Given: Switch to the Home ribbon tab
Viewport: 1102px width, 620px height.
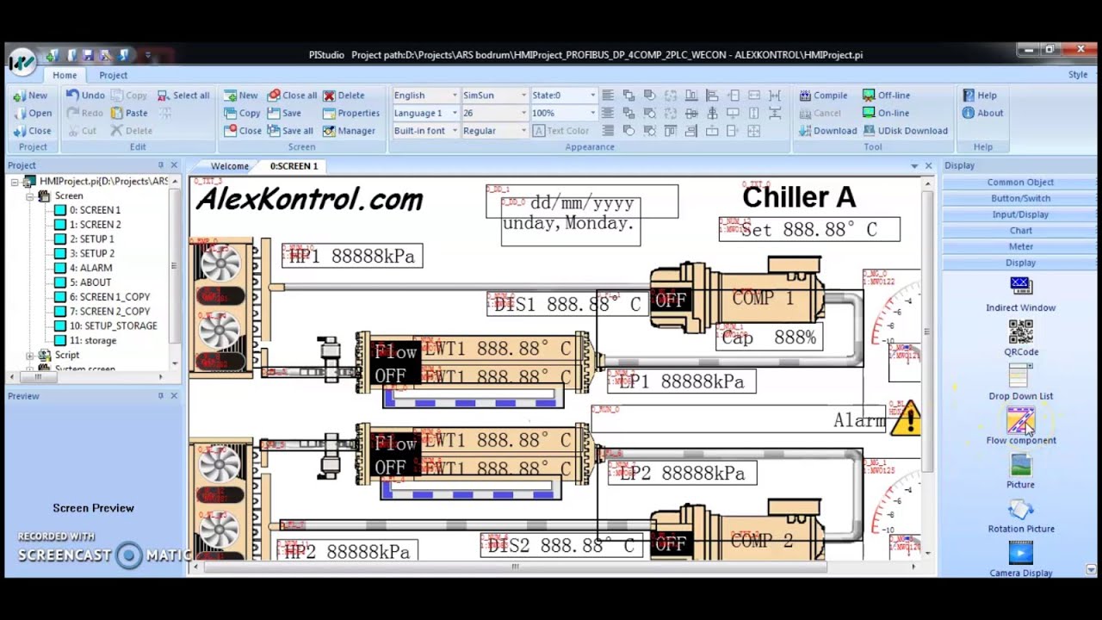Looking at the screenshot, I should point(65,75).
